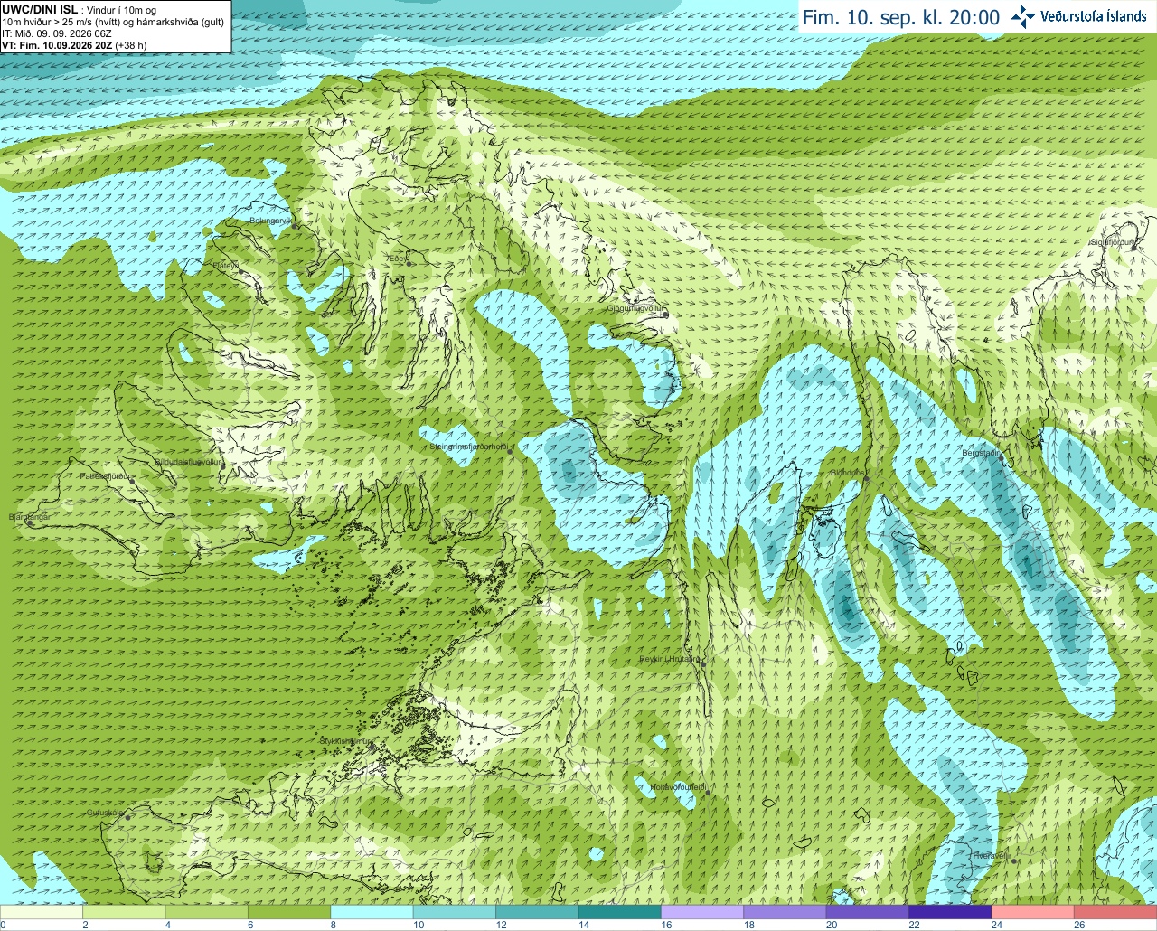Select the Hveravellir station marker
Screen dimensions: 1157x931
pos(1014,860)
